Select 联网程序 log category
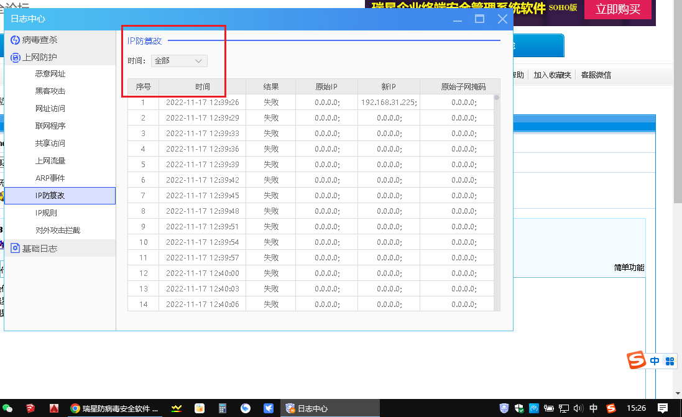The width and height of the screenshot is (682, 417). pos(50,126)
